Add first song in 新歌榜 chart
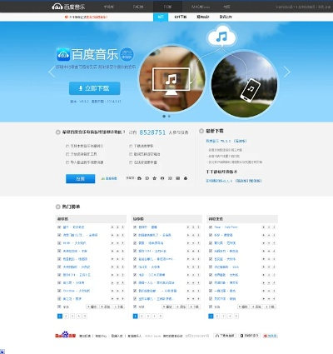The image size is (333, 354). click(x=117, y=227)
